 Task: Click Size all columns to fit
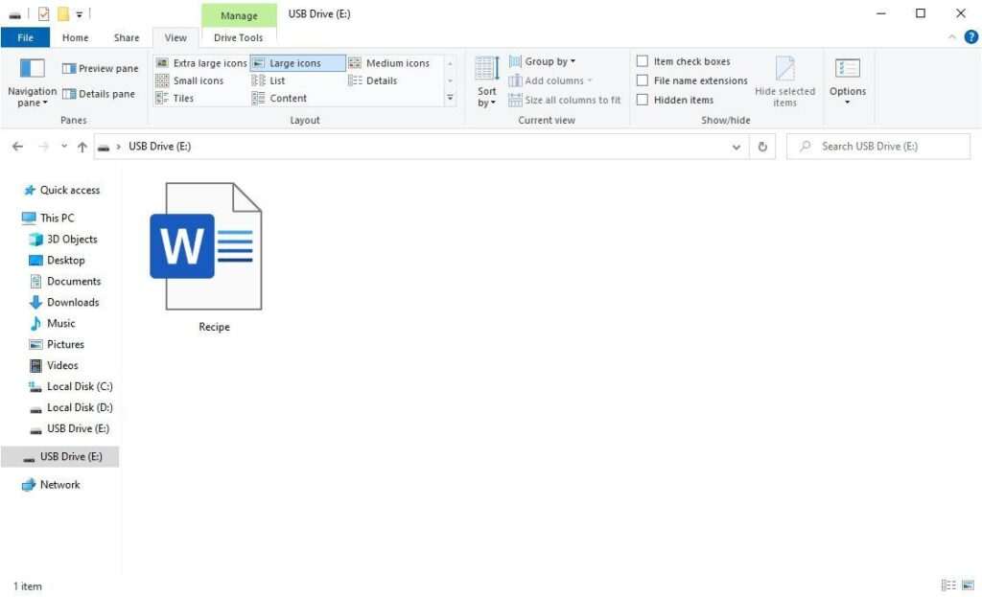(x=564, y=100)
